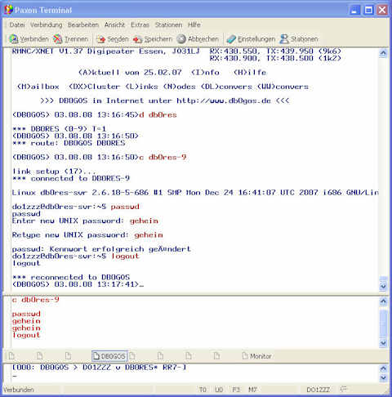Screen dimensions: 392x397
Task: Click the 'Retype new UNIX password:' line
Action: [87, 235]
